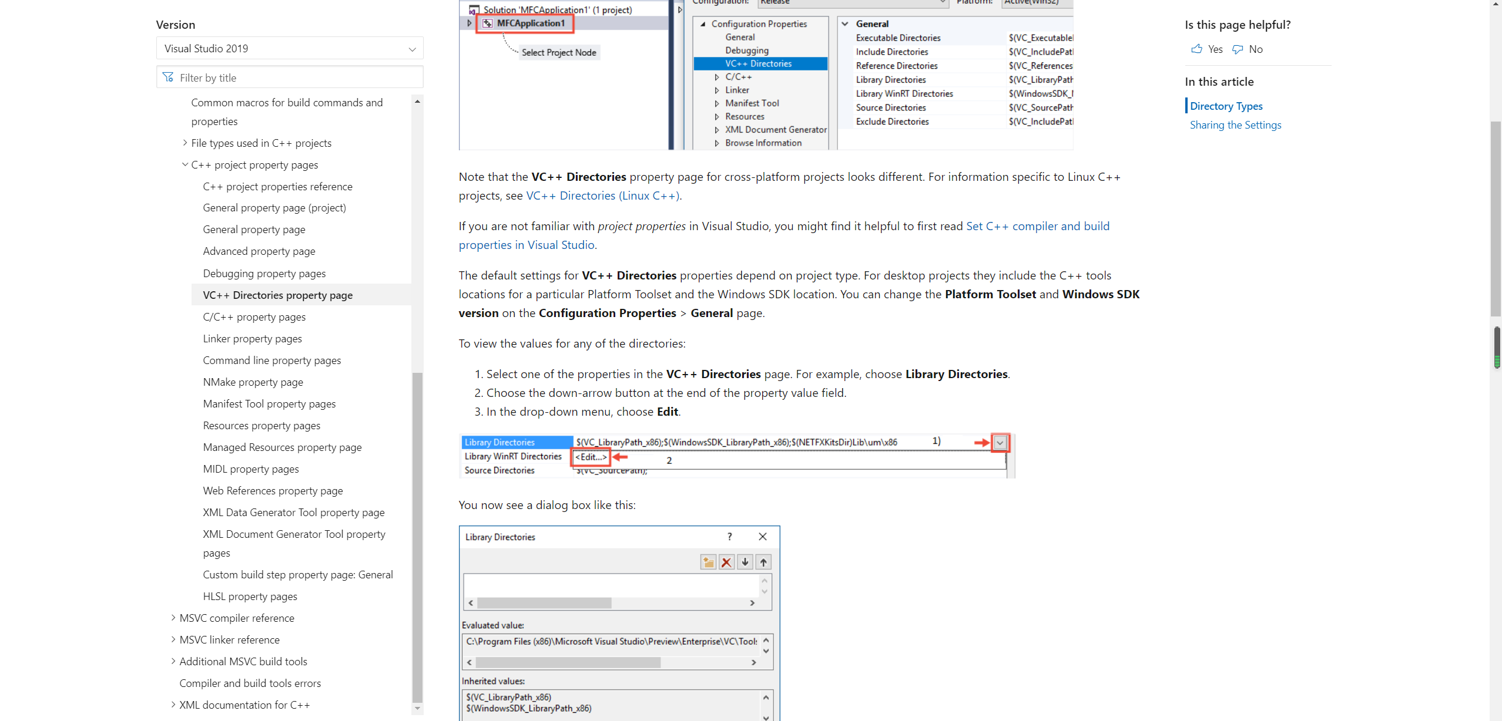Open Advanced property page
Screen dimensions: 1502x721
(x=259, y=251)
